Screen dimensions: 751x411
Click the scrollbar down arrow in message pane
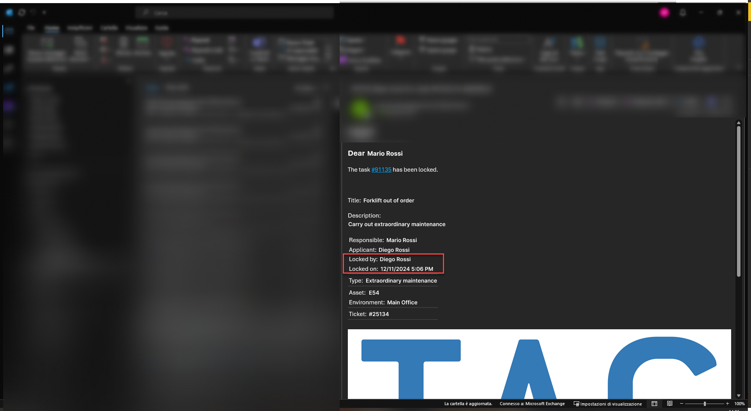click(x=739, y=395)
